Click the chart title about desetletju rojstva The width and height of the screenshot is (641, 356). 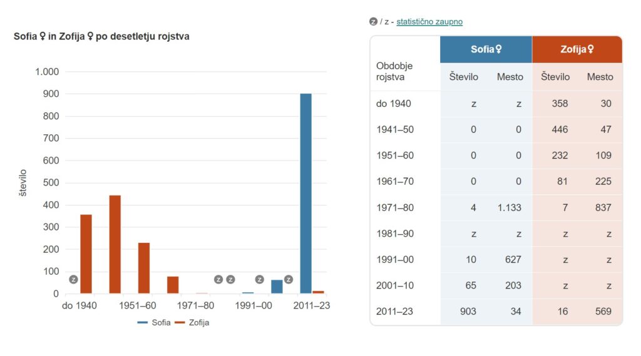[x=101, y=37]
